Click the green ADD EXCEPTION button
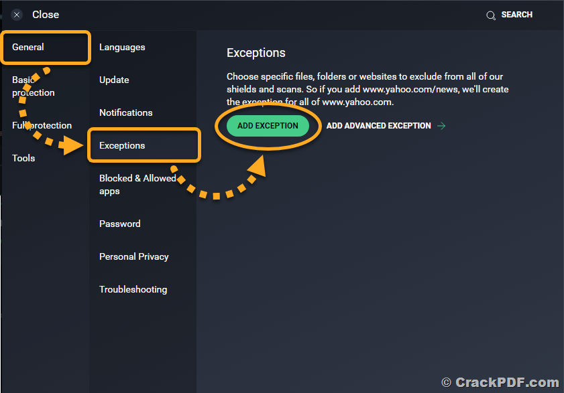This screenshot has height=393, width=564. [x=268, y=126]
